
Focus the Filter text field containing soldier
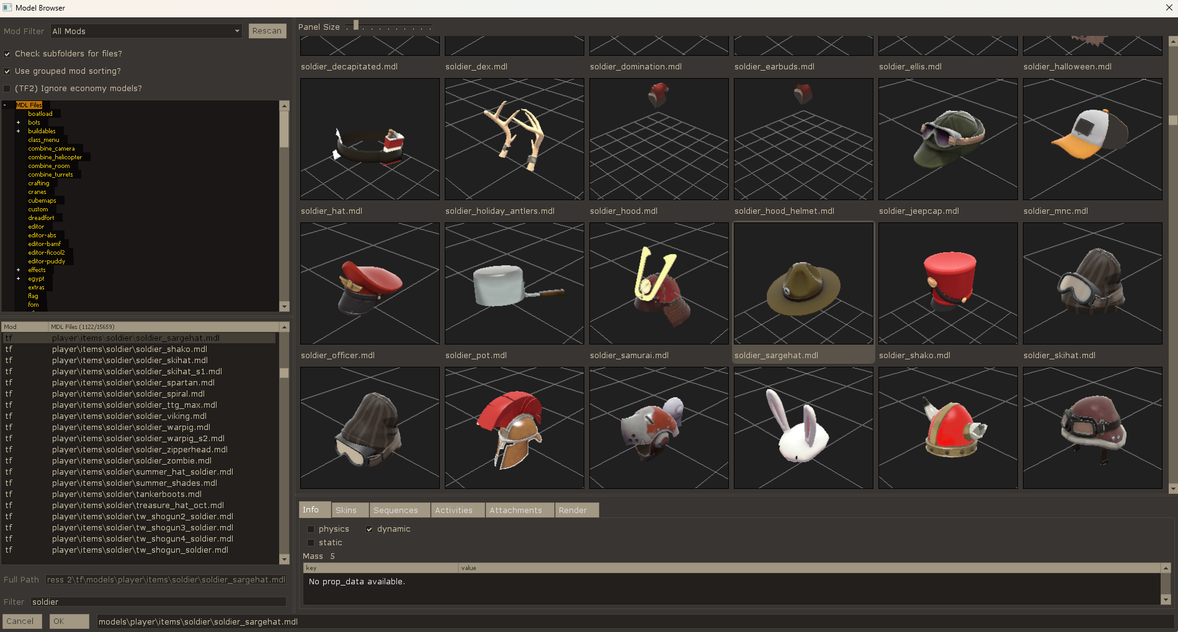coord(158,602)
